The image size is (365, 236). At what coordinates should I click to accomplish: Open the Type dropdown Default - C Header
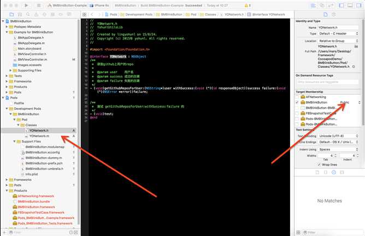click(338, 33)
